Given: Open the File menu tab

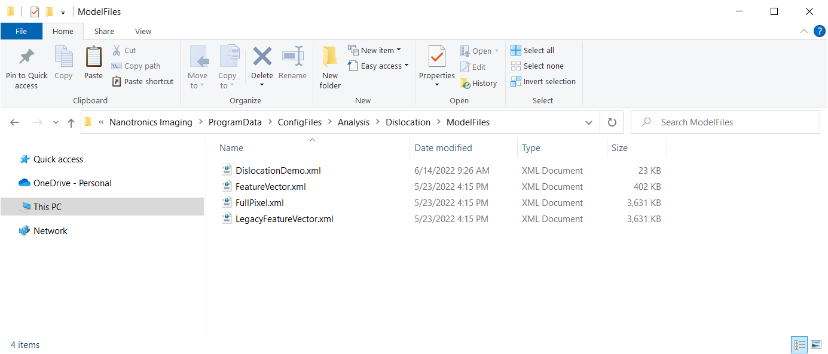Looking at the screenshot, I should pos(21,32).
